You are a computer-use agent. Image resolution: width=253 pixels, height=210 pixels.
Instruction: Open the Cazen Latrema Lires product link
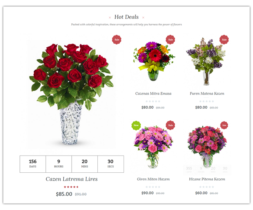71,179
